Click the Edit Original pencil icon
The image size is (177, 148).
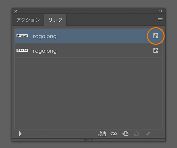pos(148,134)
